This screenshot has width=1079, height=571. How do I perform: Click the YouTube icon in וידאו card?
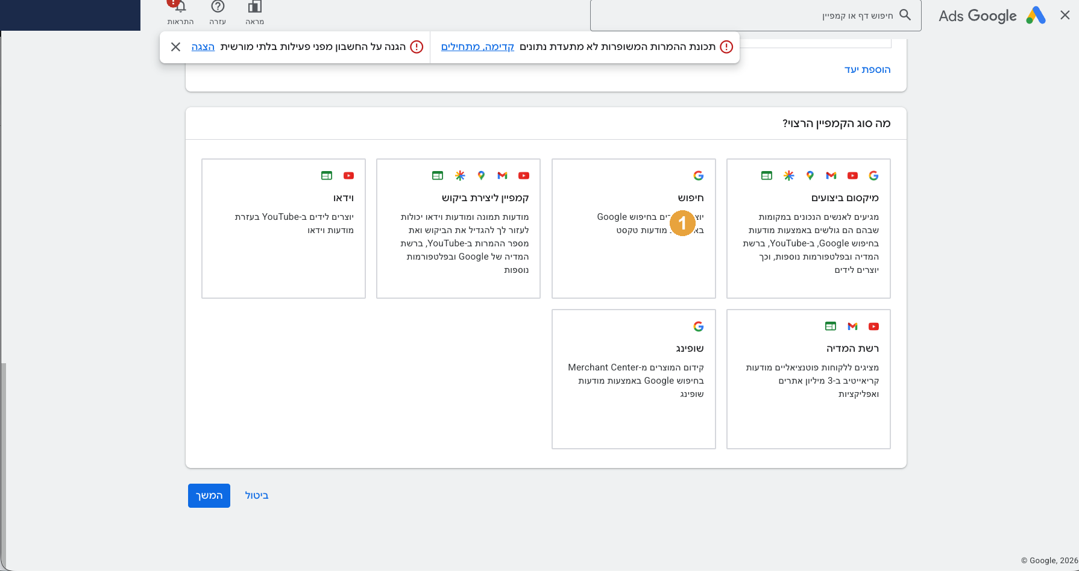click(349, 176)
